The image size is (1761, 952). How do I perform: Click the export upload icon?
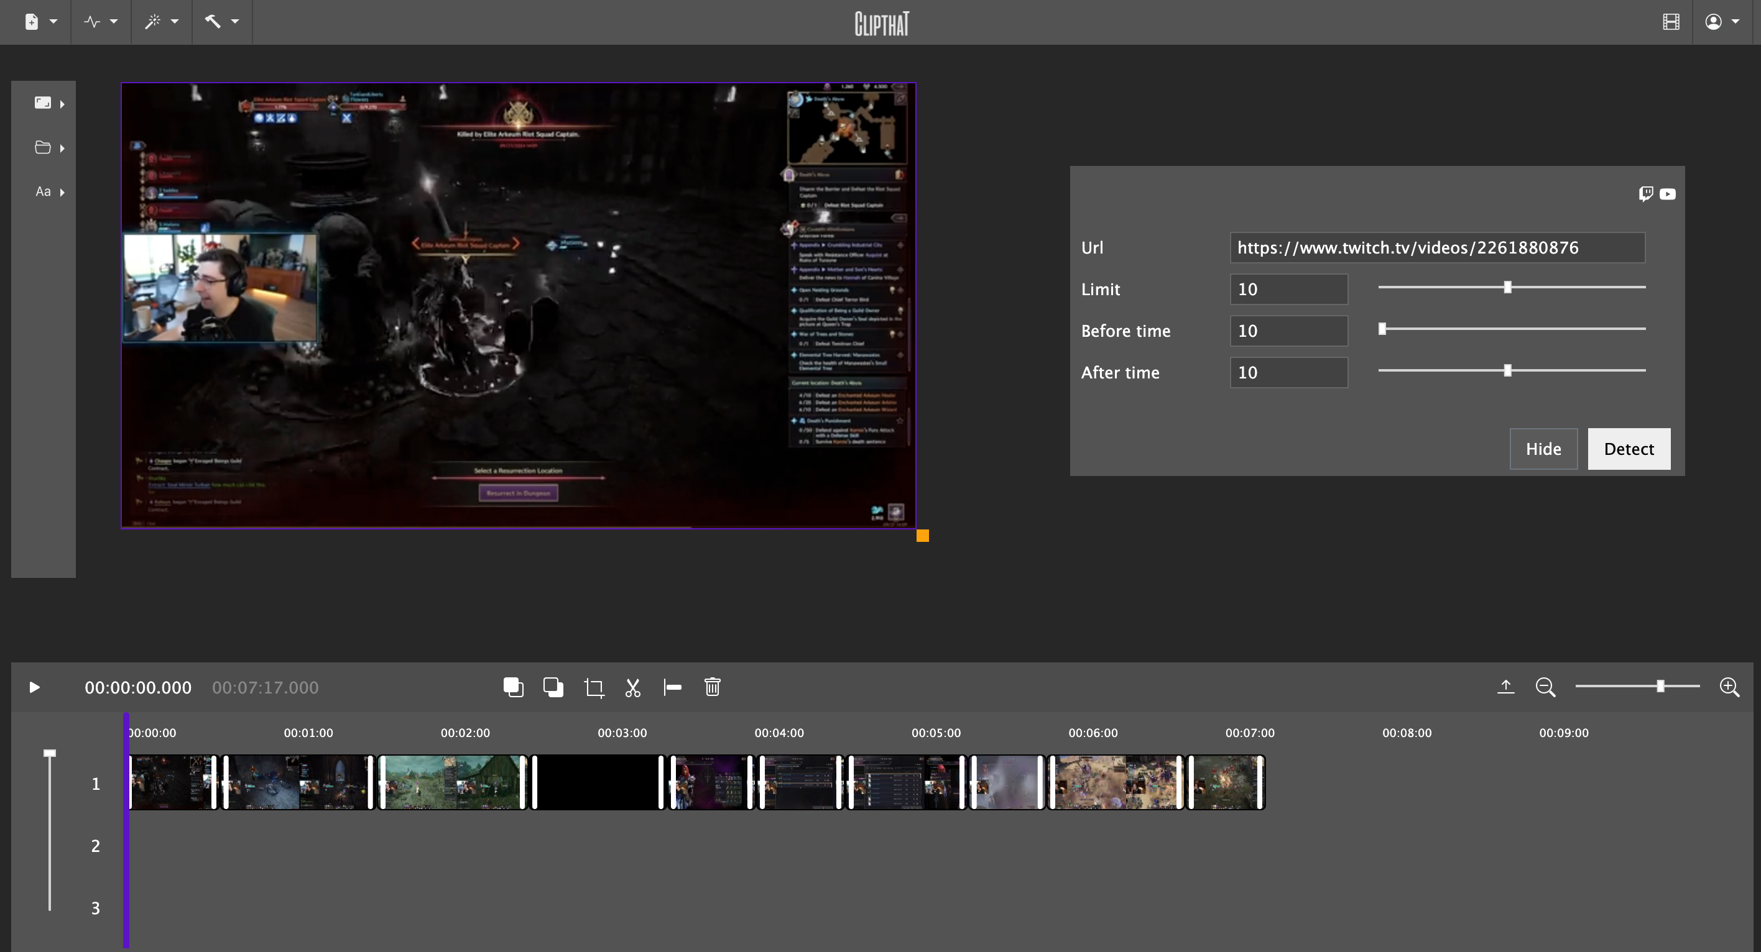click(1505, 687)
